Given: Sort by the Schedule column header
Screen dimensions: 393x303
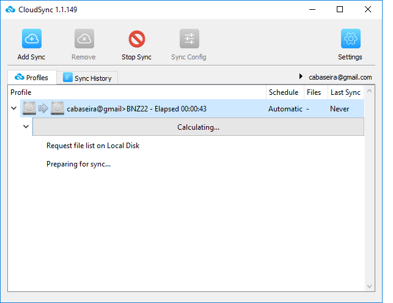Looking at the screenshot, I should click(x=285, y=92).
